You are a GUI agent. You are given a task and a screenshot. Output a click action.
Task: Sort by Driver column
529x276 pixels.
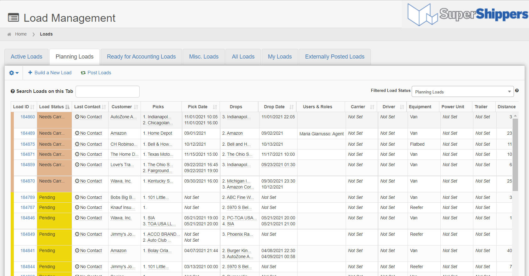pyautogui.click(x=392, y=107)
